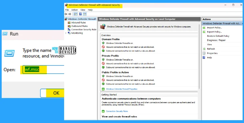Click the Actions pane header
244x123 pixels.
tap(222, 19)
